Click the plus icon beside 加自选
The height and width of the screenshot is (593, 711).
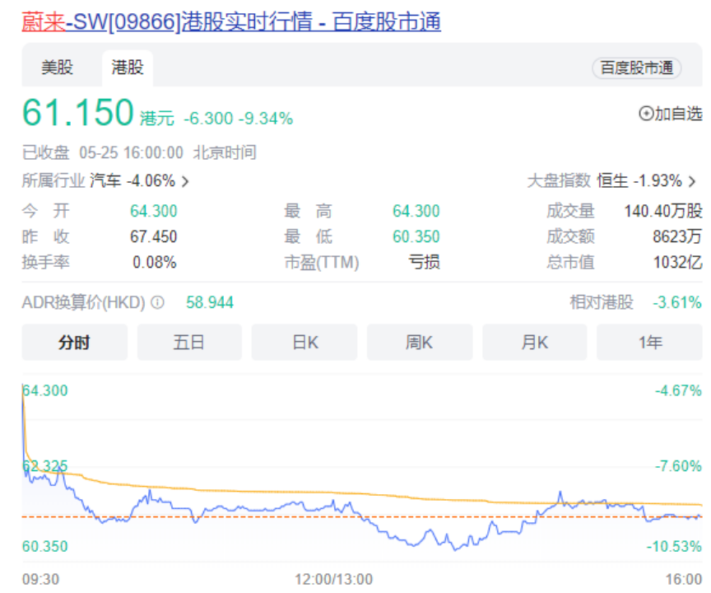point(646,114)
